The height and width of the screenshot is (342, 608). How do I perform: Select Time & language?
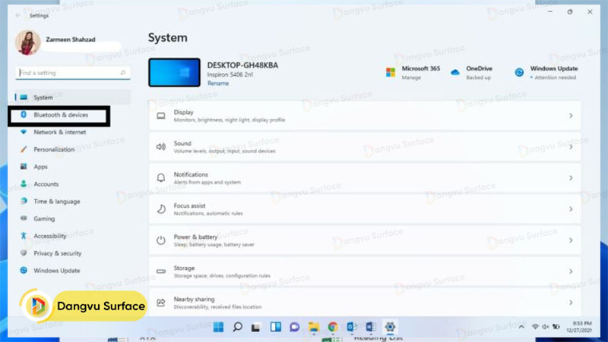(x=57, y=202)
